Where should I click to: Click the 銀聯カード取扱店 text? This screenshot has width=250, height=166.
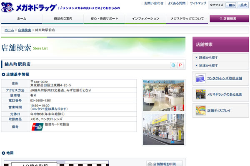(57, 124)
